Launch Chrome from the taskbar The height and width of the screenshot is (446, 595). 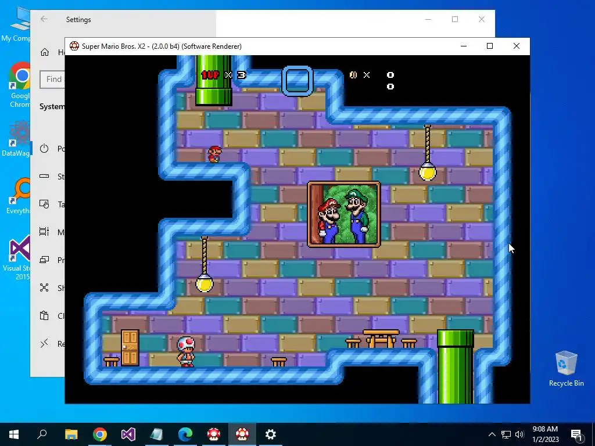100,434
